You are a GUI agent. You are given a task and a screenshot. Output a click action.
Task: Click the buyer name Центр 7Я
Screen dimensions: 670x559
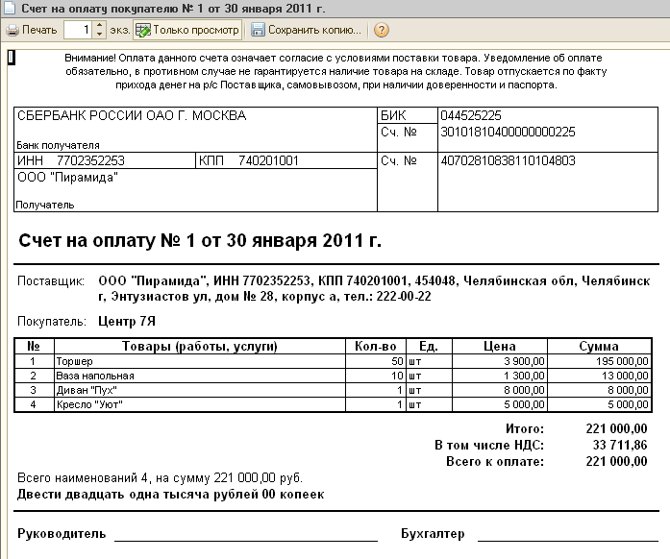coord(127,321)
